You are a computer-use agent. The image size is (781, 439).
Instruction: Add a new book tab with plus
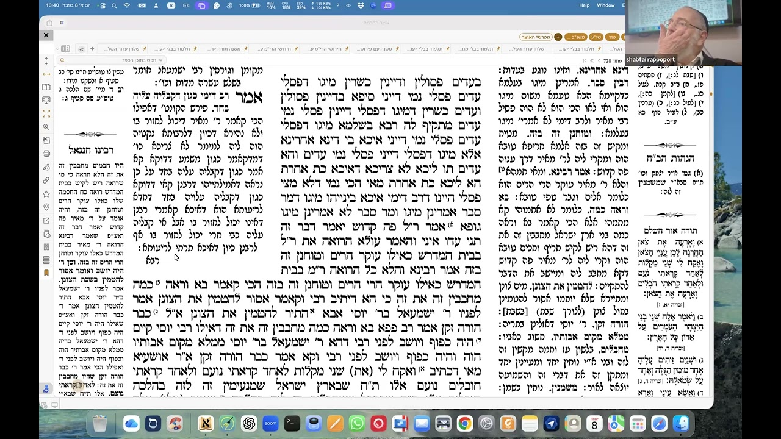(92, 49)
